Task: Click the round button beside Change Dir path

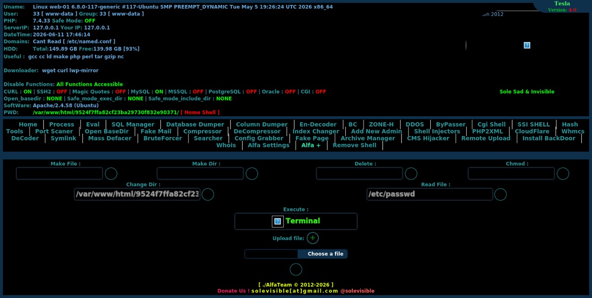Action: 208,194
